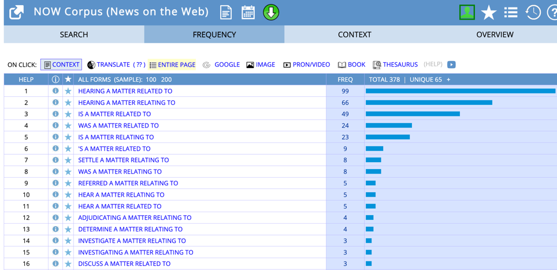This screenshot has width=557, height=270.
Task: Star the row HEARING A MATTER RELATING TO
Action: [68, 103]
